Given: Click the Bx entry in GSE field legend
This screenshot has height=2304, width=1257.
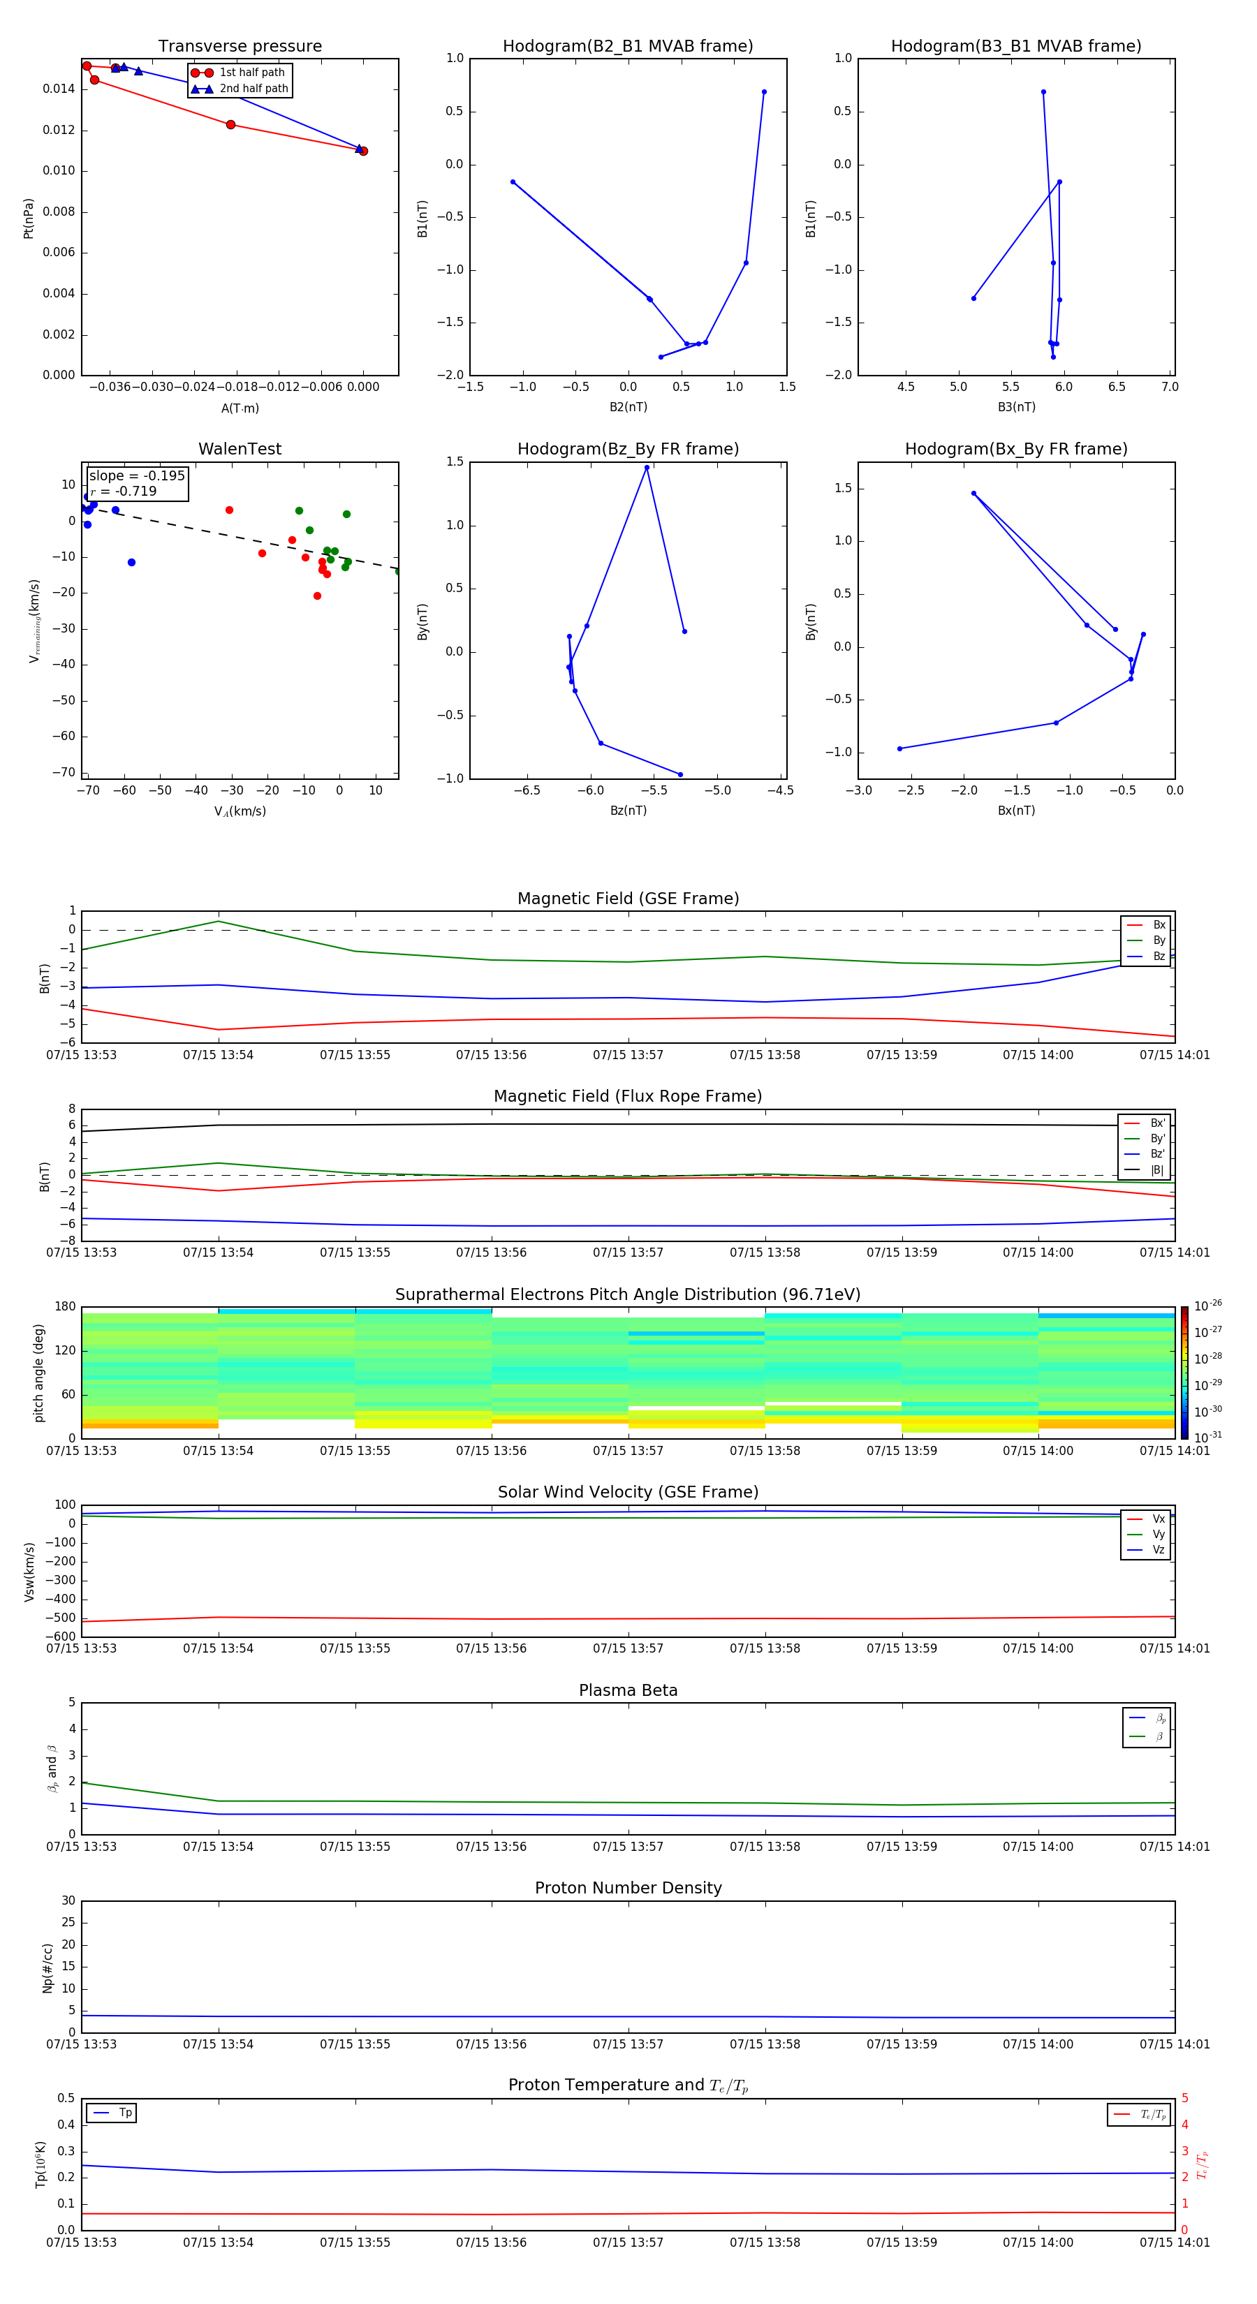Looking at the screenshot, I should [1146, 925].
